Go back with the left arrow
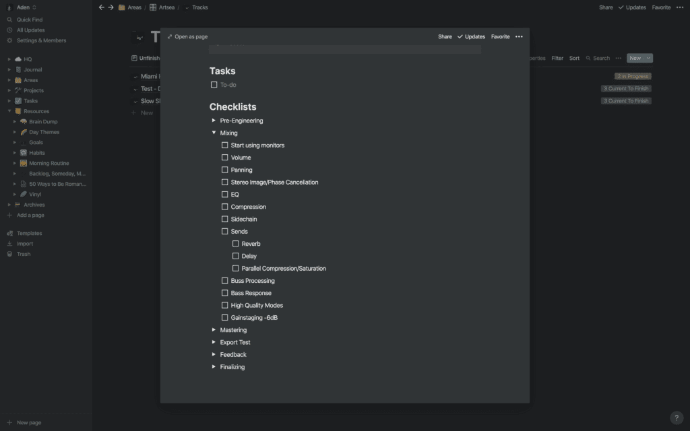 tap(102, 7)
